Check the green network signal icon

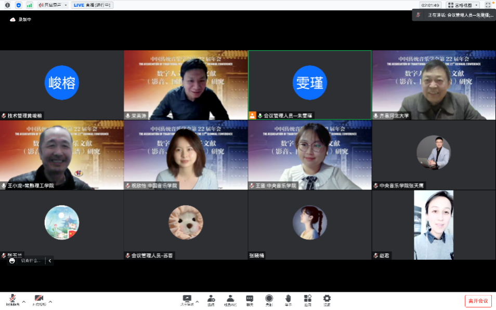point(29,5)
